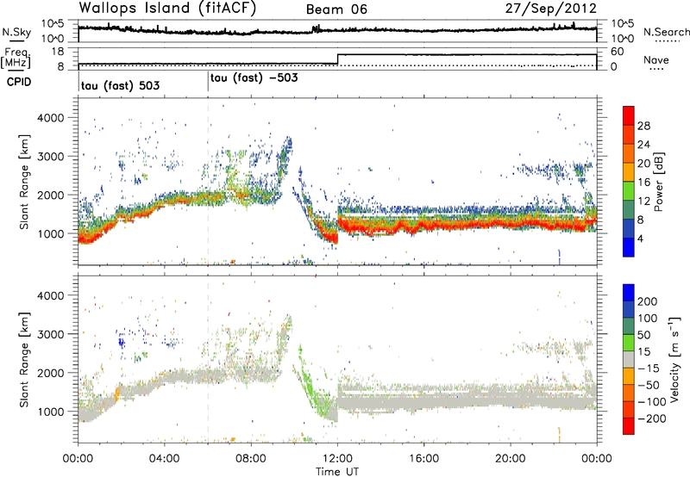
Task: Click 'Slant Range [km]' label of velocity panel
Action: pyautogui.click(x=24, y=359)
